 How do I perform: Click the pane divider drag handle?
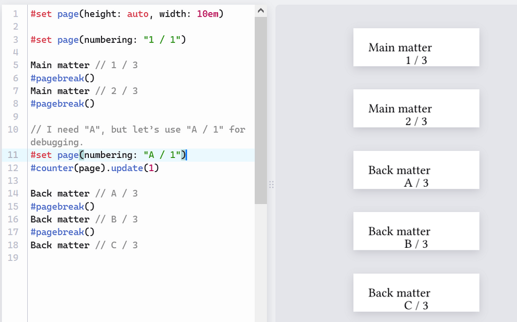pyautogui.click(x=272, y=185)
